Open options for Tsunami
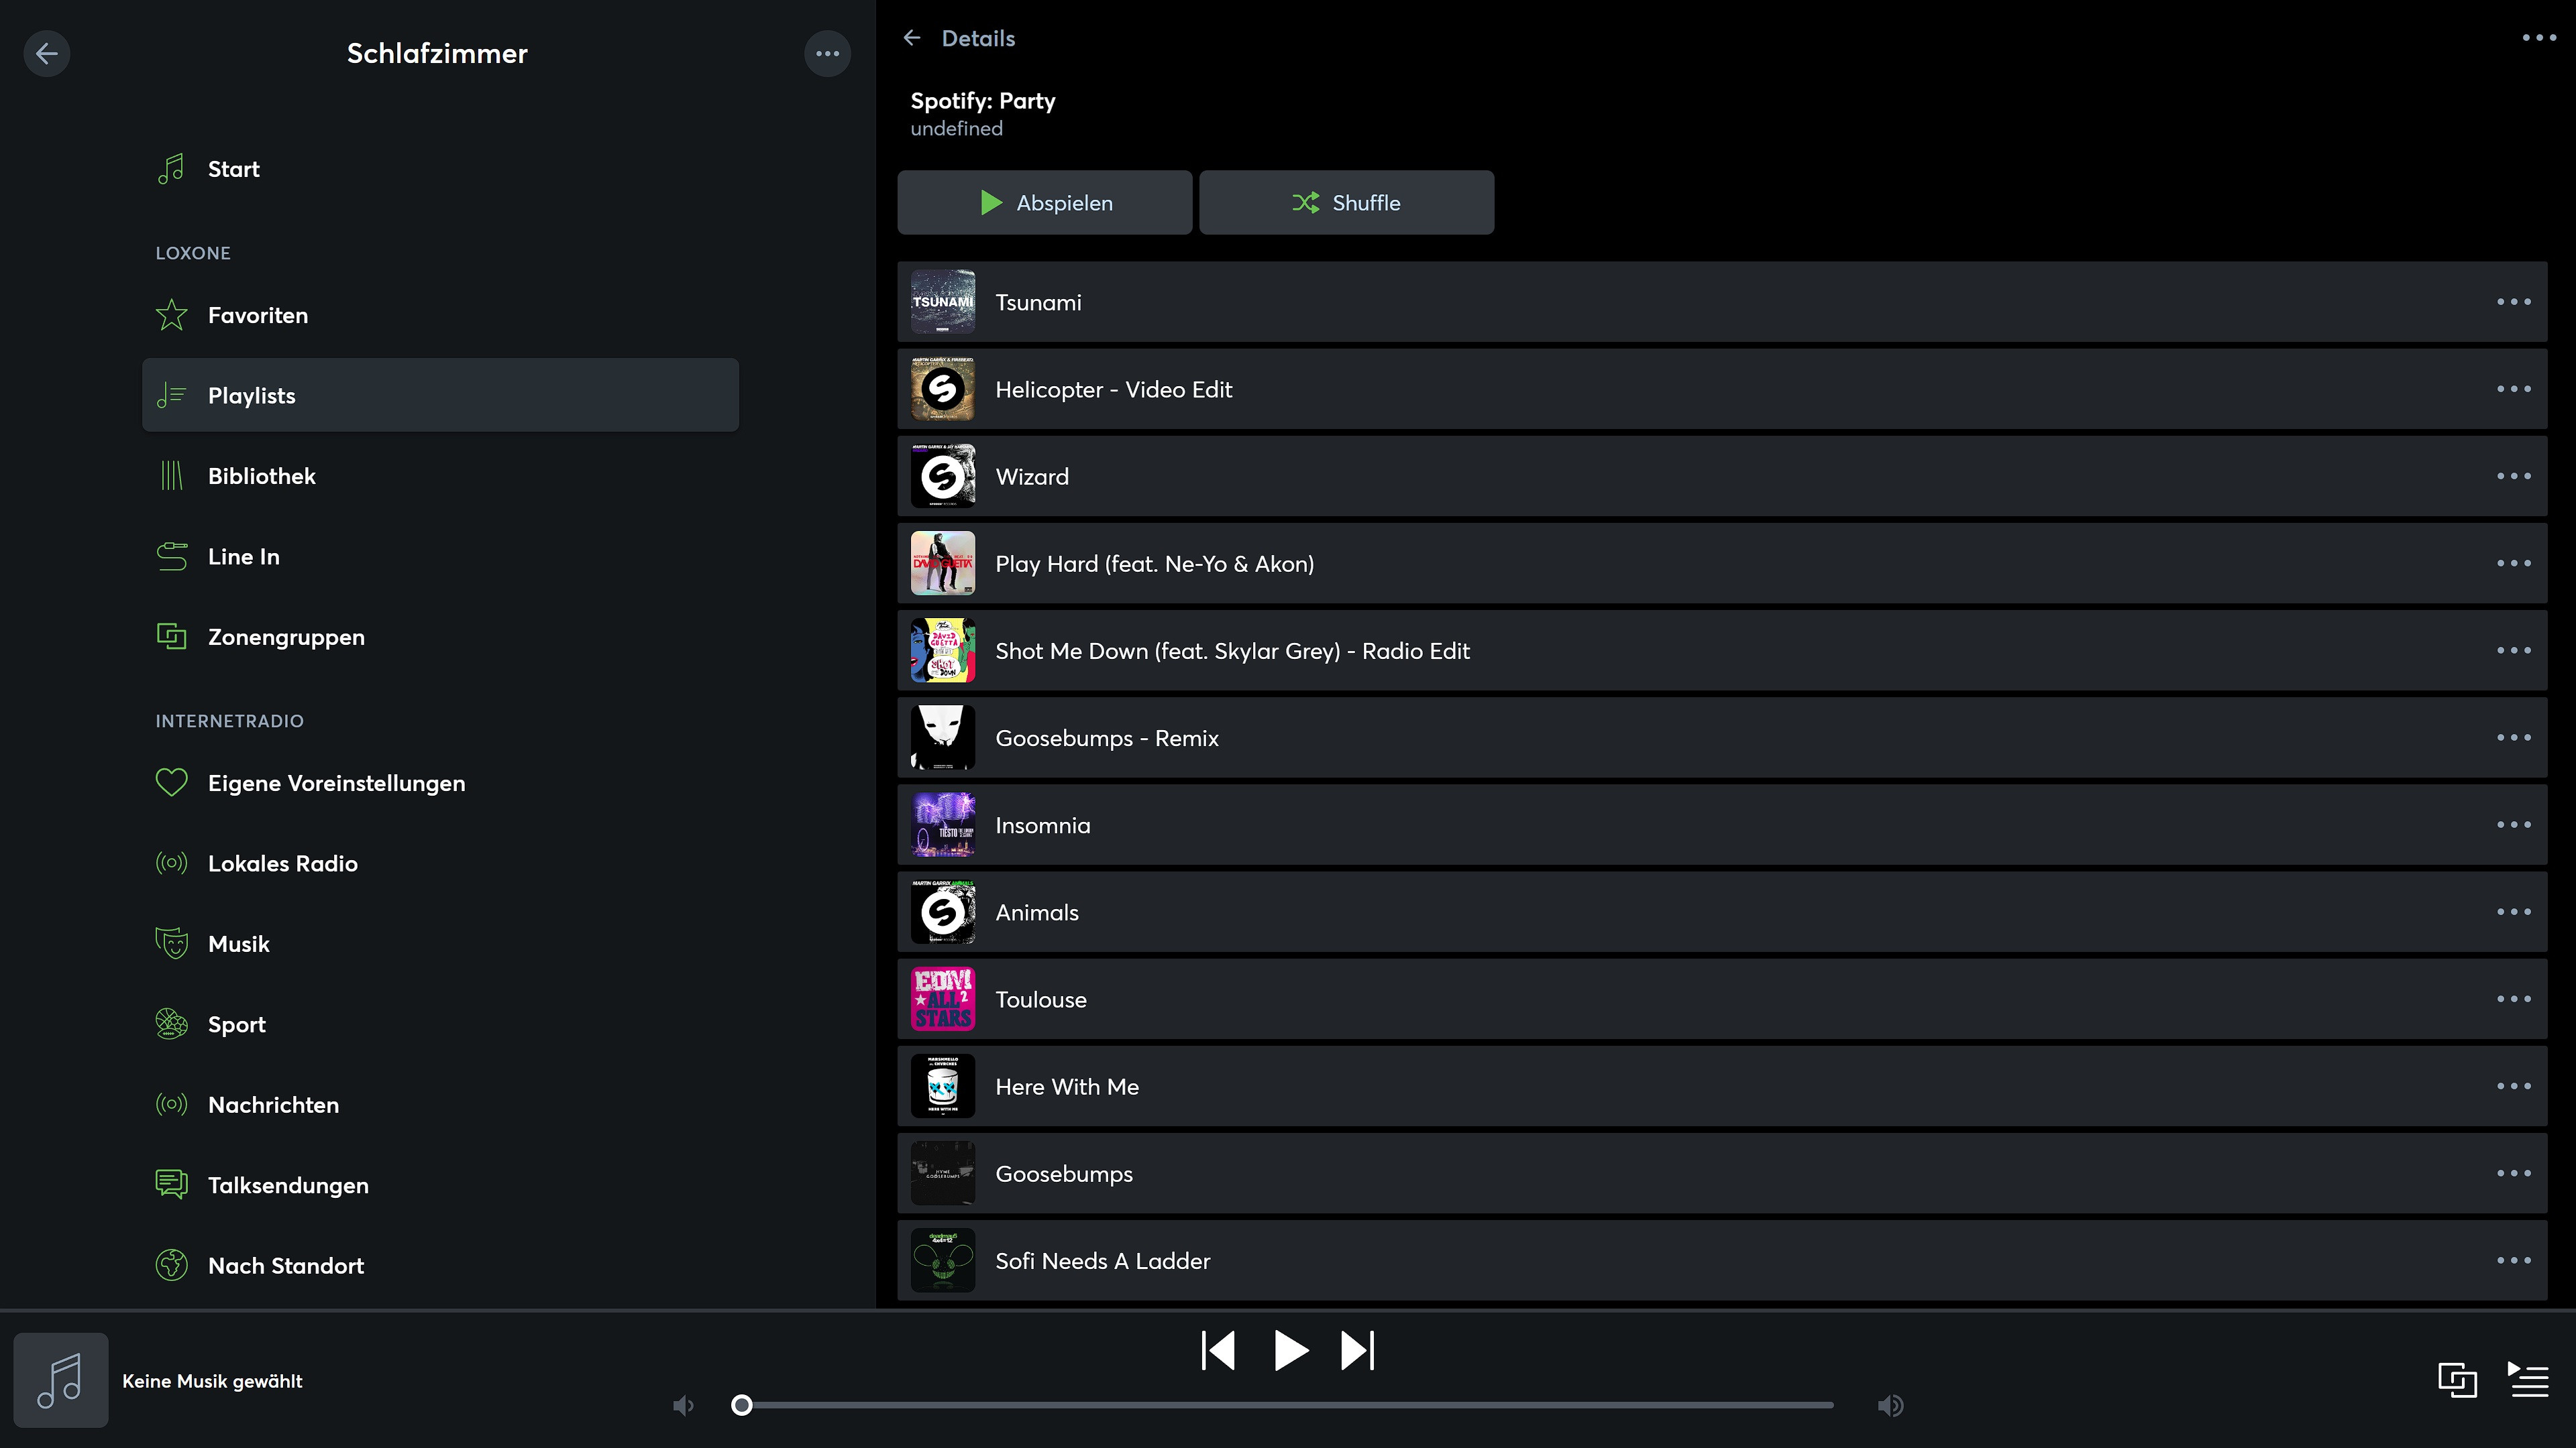 [x=2513, y=302]
